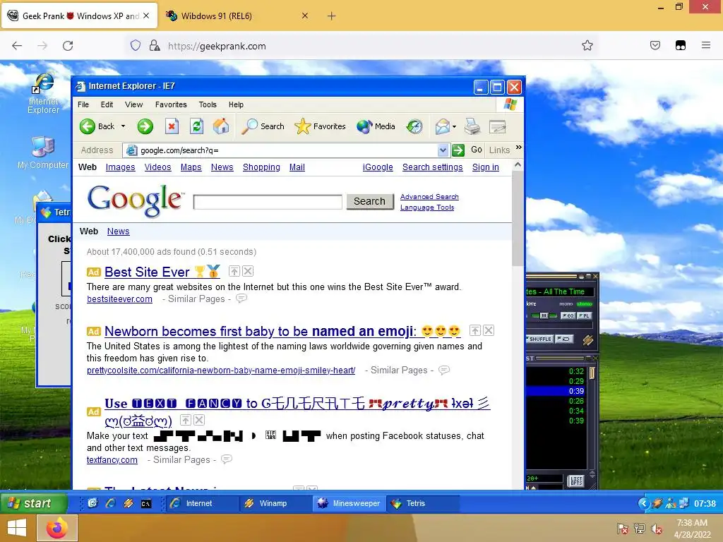Image resolution: width=723 pixels, height=542 pixels.
Task: Dismiss the Newborn emoji ad X icon
Action: coord(489,330)
